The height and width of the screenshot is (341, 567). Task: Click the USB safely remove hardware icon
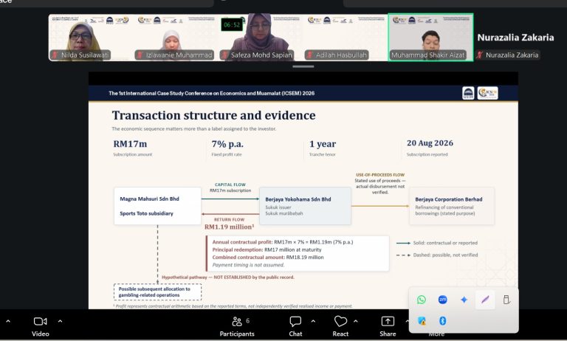coord(506,300)
